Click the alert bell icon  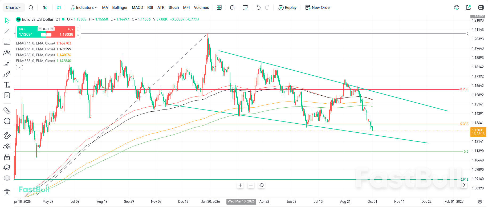[232, 7]
